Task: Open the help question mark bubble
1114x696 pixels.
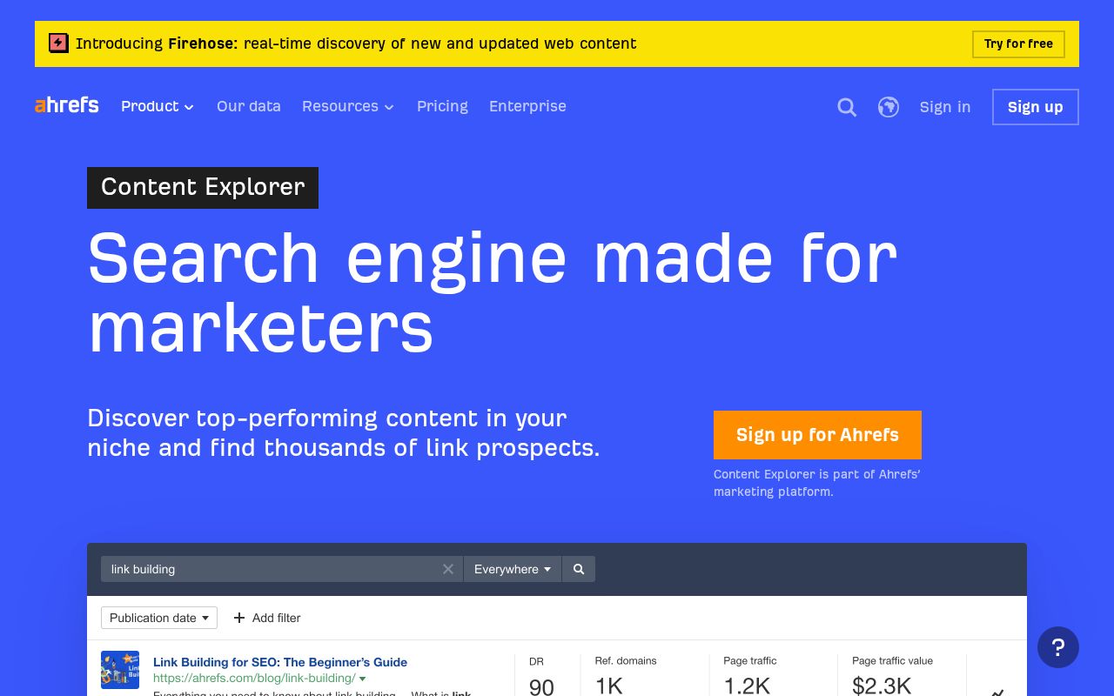Action: [x=1058, y=647]
